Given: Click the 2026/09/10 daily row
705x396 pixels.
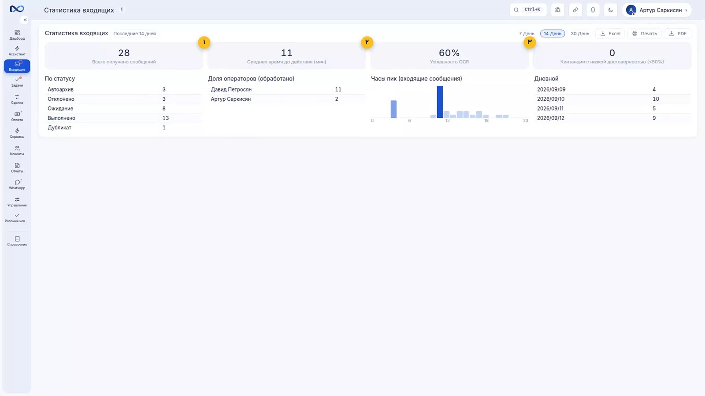Looking at the screenshot, I should click(612, 99).
